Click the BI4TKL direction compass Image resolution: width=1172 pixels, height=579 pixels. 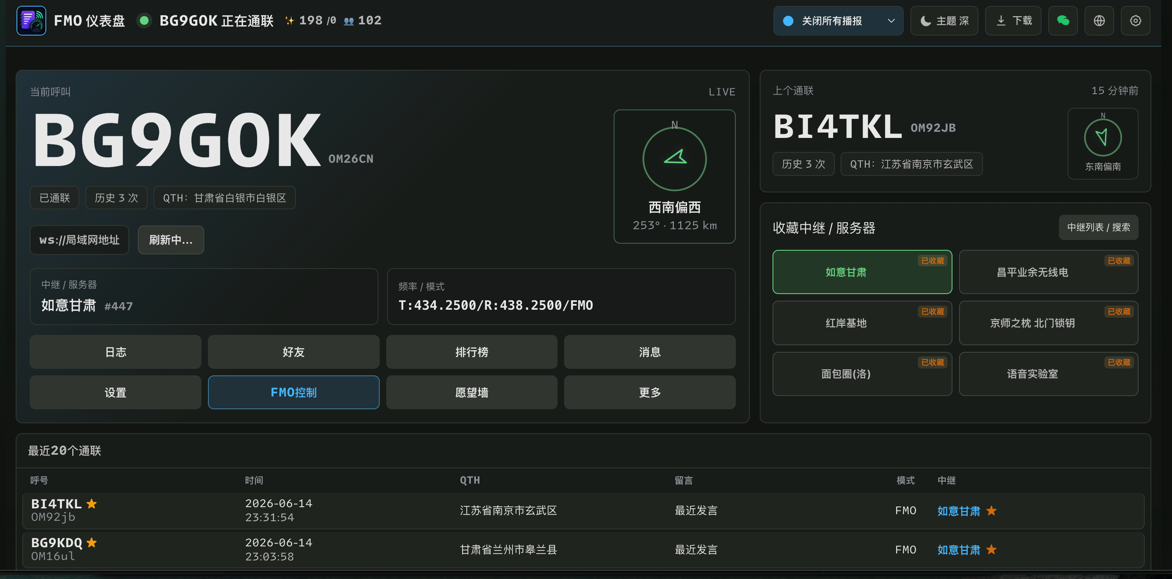point(1102,137)
